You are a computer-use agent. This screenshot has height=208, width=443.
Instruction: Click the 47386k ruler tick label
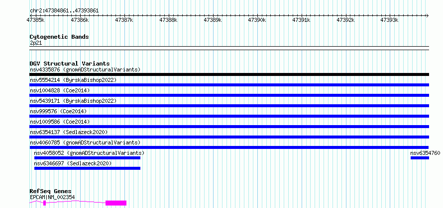[x=80, y=20]
